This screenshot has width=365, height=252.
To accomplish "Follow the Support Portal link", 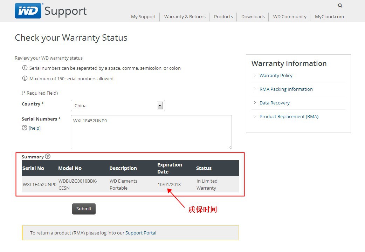I will pos(140,233).
